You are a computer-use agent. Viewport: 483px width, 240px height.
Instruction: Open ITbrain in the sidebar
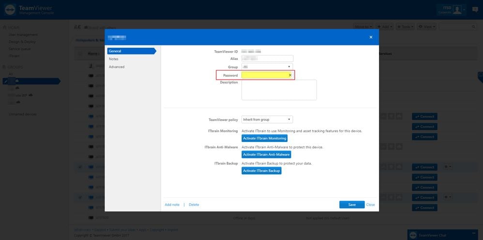[x=14, y=56]
